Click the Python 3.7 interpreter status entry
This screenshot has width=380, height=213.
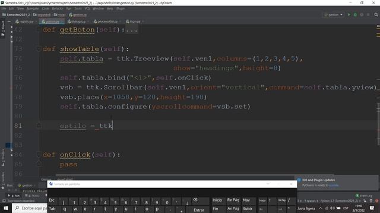tap(341, 201)
